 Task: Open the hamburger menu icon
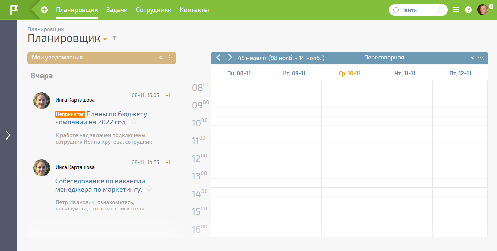pos(456,10)
